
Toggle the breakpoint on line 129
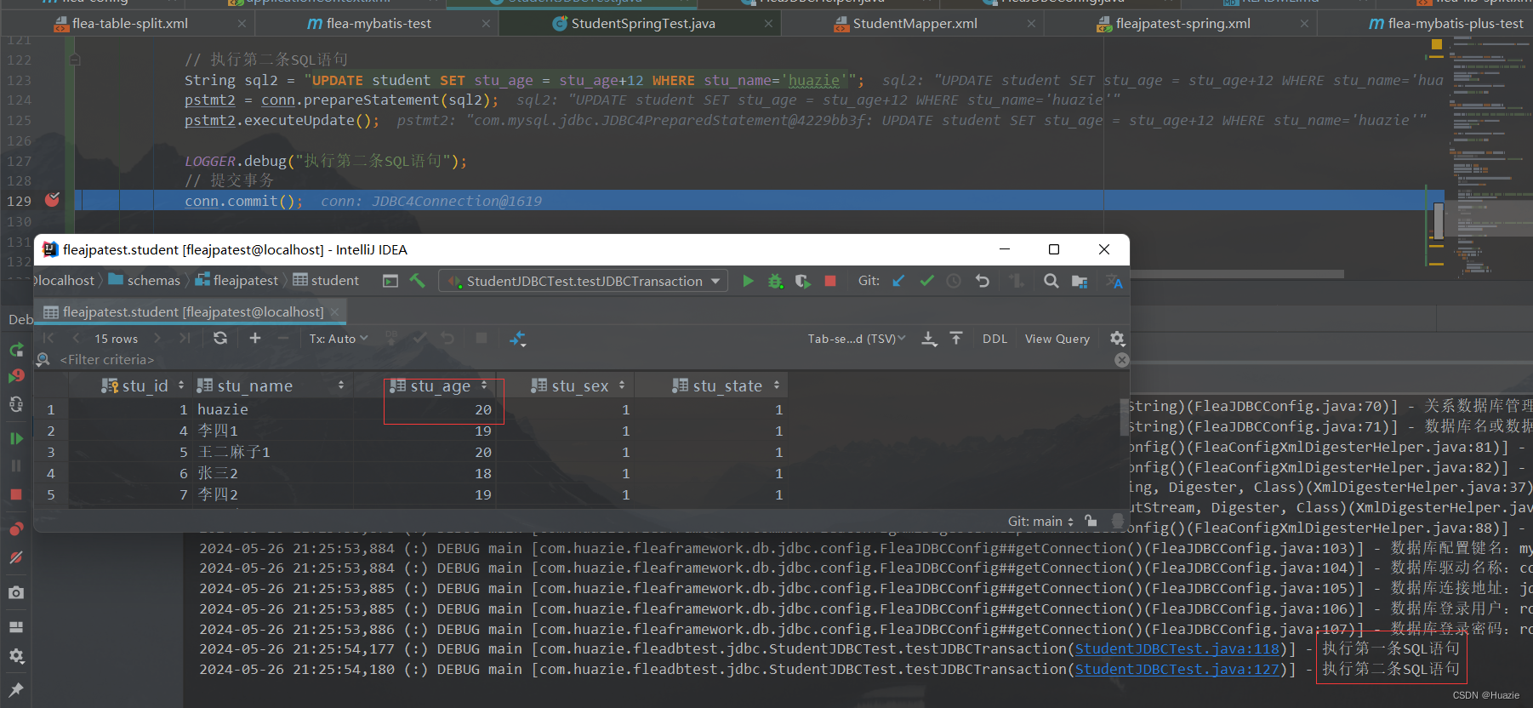click(x=53, y=200)
